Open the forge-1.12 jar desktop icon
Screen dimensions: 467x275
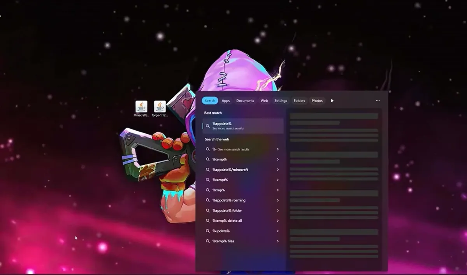[160, 109]
